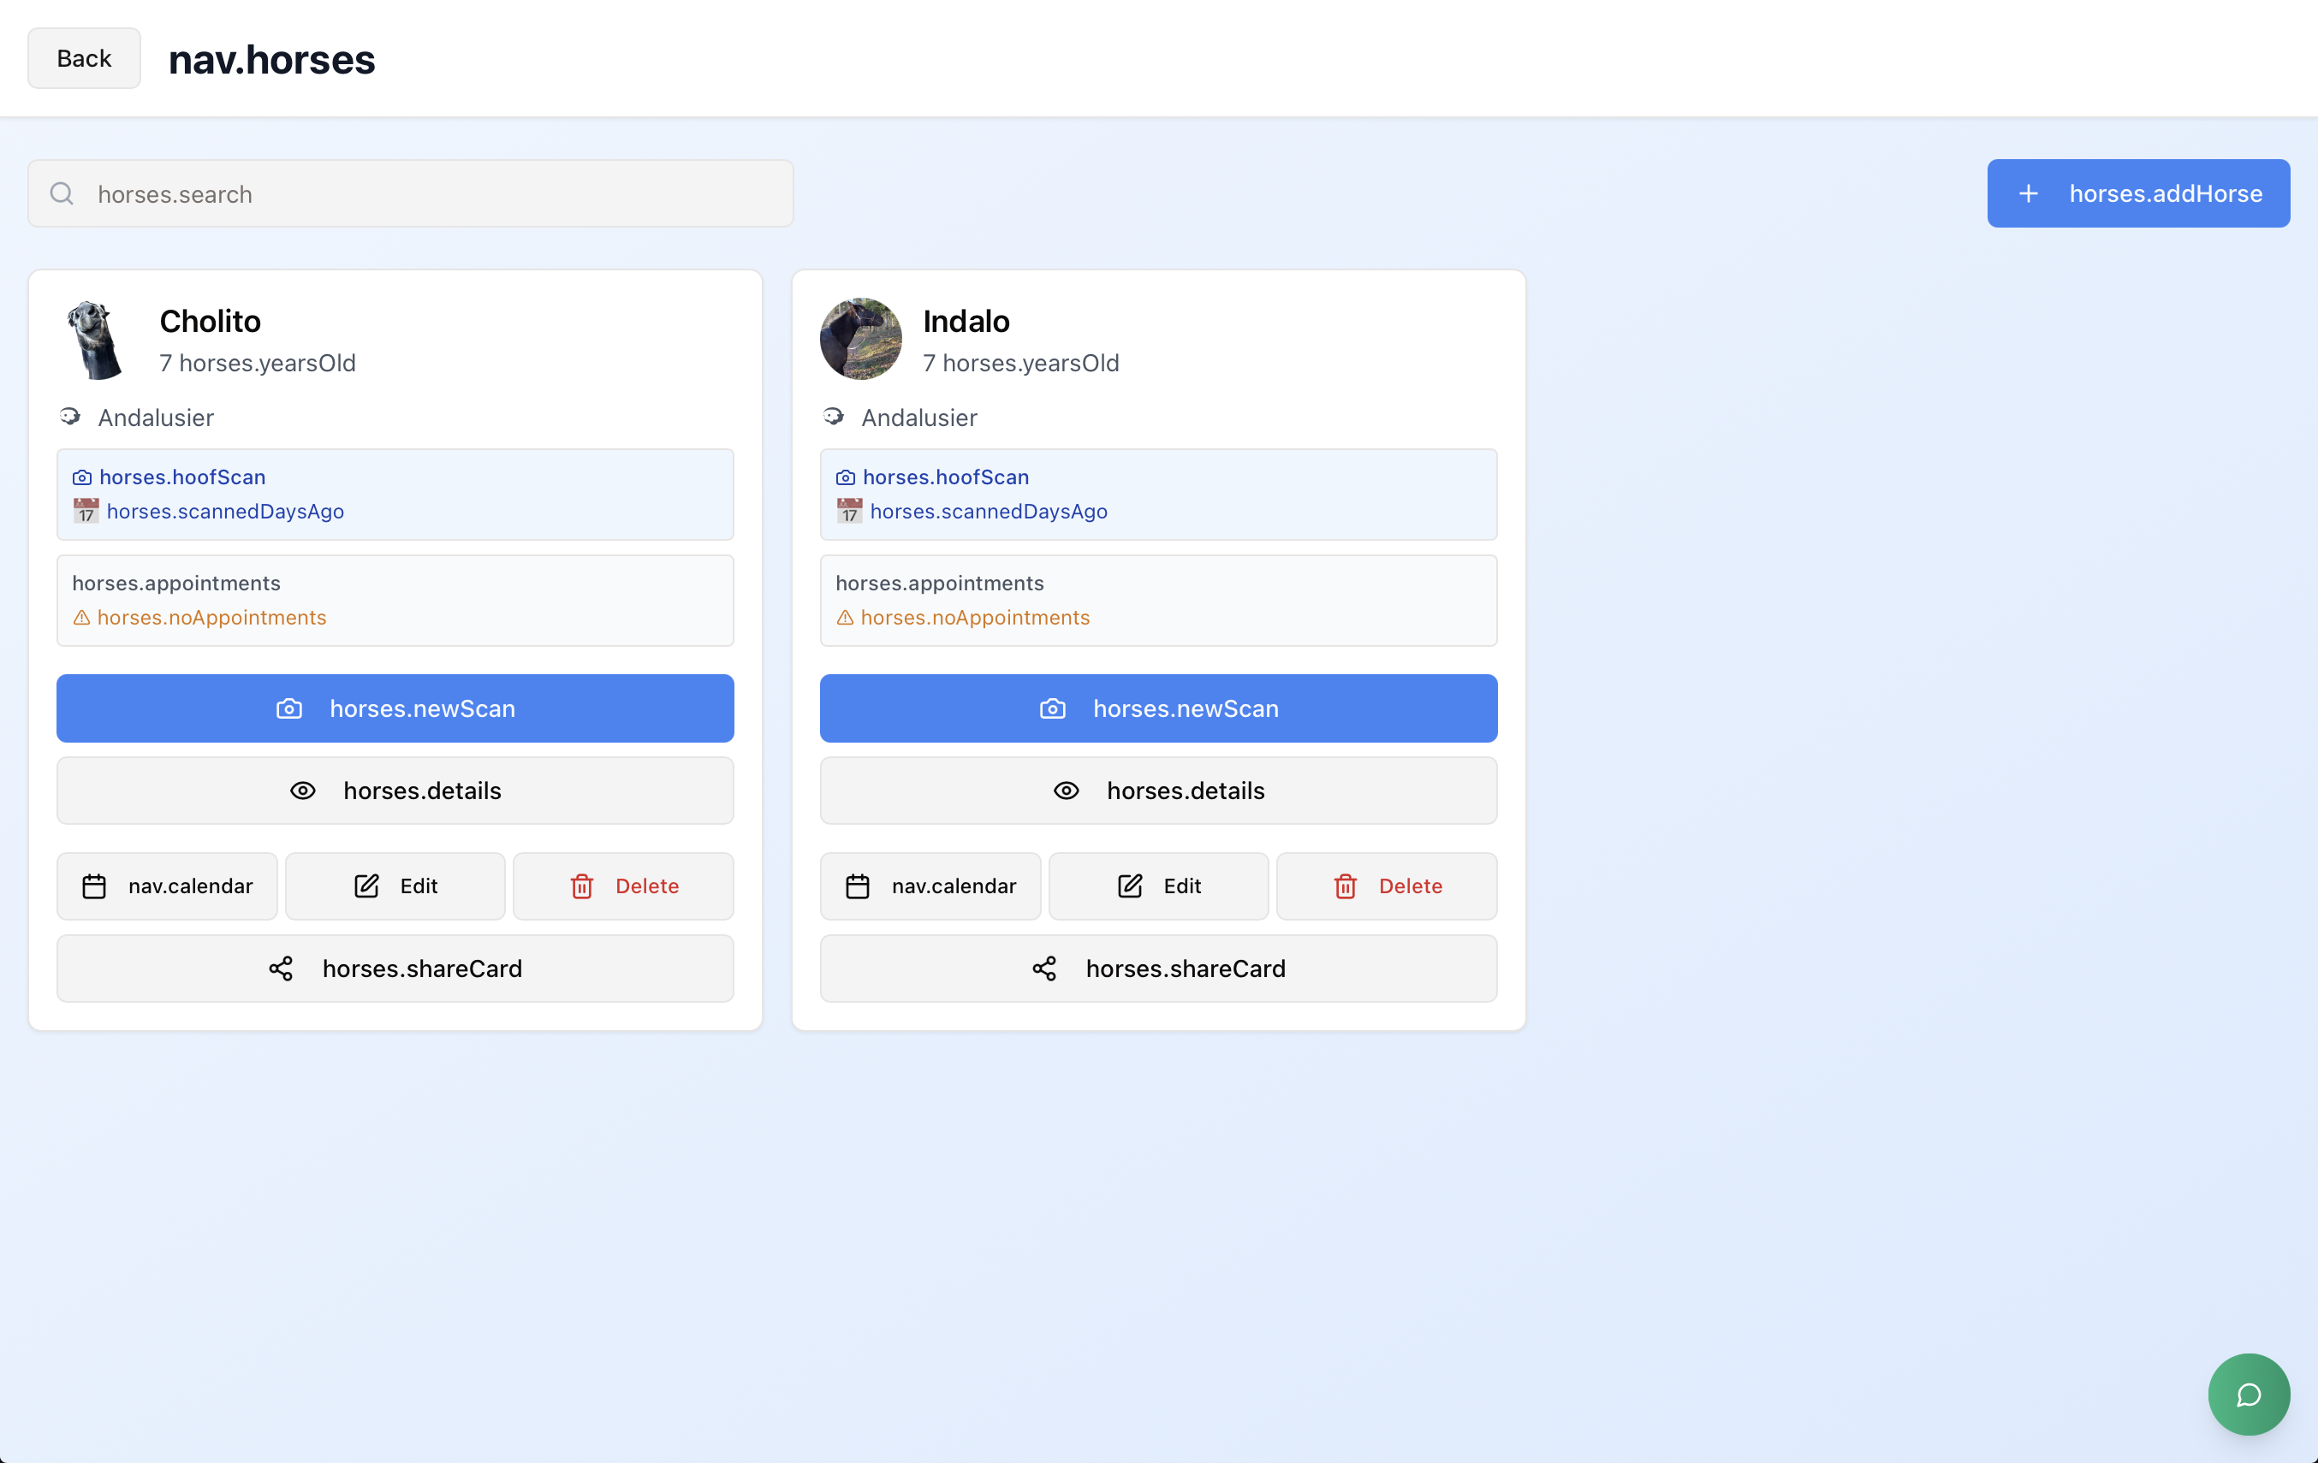Click the share icon on Cholito's card
This screenshot has width=2318, height=1463.
pyautogui.click(x=280, y=968)
